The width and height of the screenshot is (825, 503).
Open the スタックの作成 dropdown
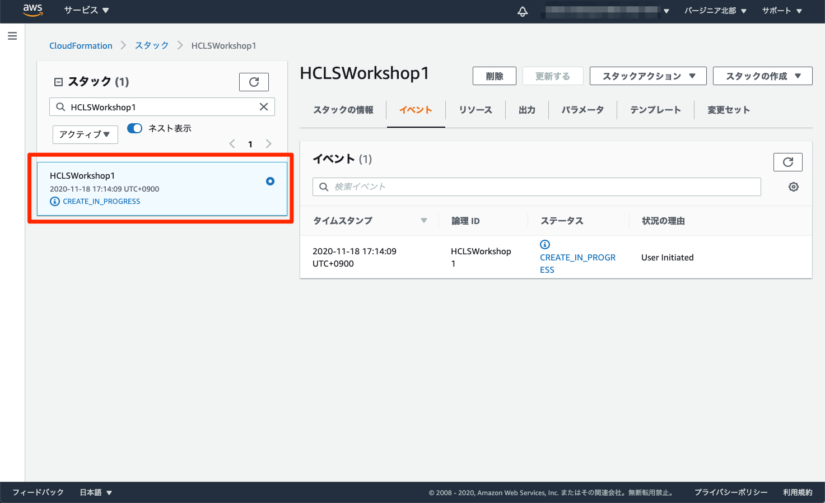[x=762, y=76]
